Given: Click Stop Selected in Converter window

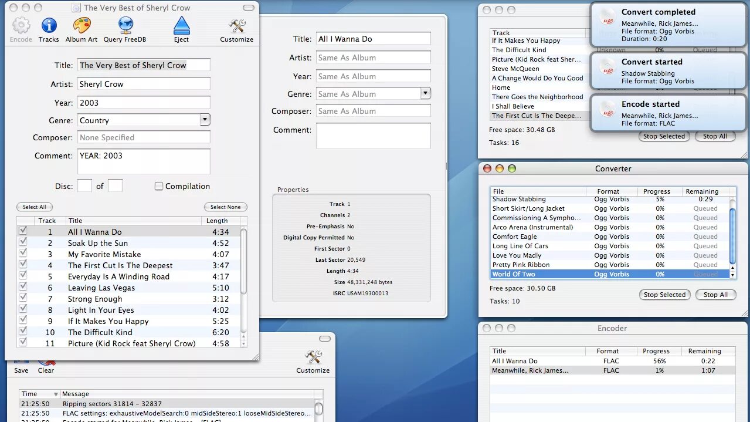Looking at the screenshot, I should coord(664,295).
